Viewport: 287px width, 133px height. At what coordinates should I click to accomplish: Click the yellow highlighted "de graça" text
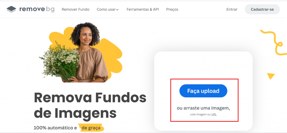point(91,128)
